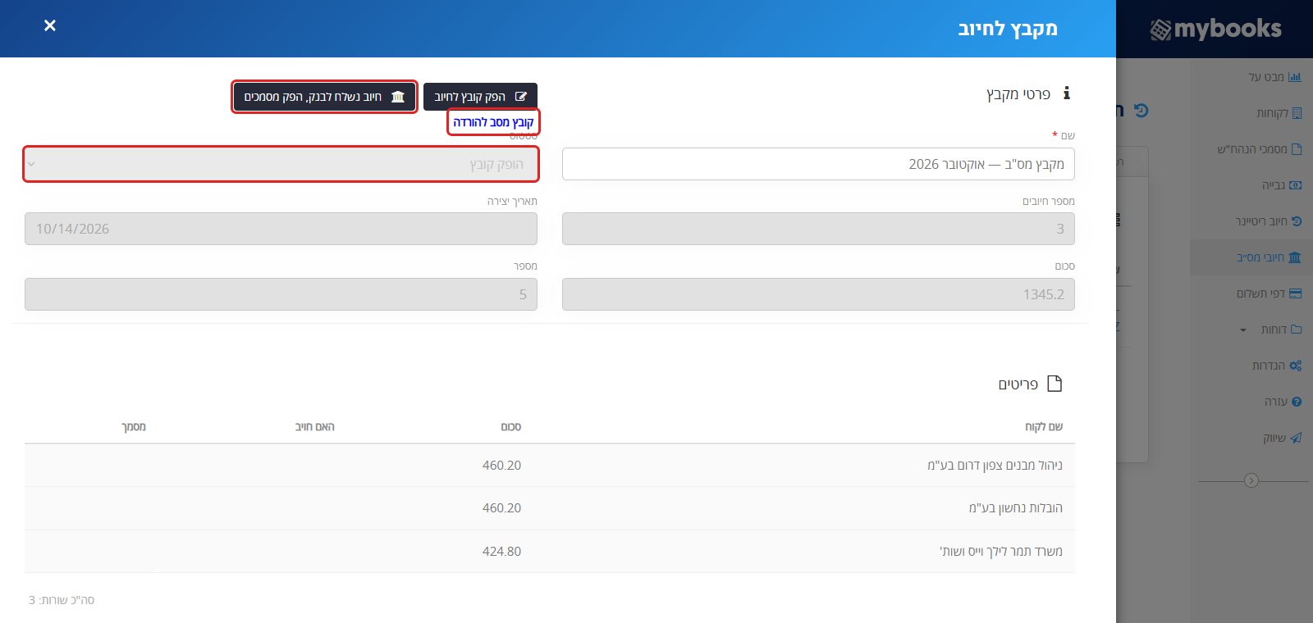The width and height of the screenshot is (1313, 623).
Task: Click the 424.80 amount cell
Action: point(501,552)
